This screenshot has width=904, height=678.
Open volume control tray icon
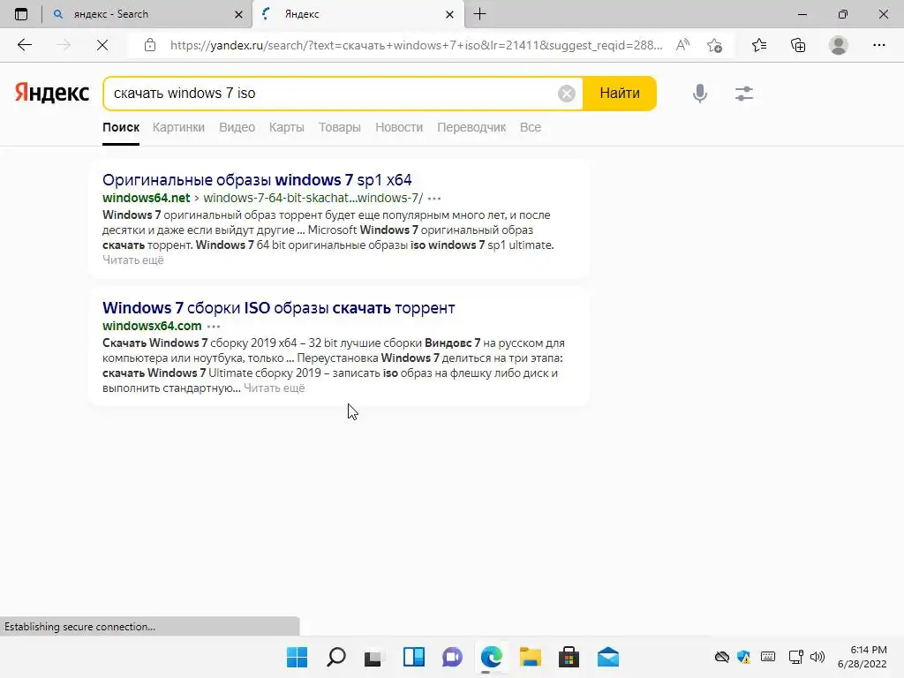(817, 657)
